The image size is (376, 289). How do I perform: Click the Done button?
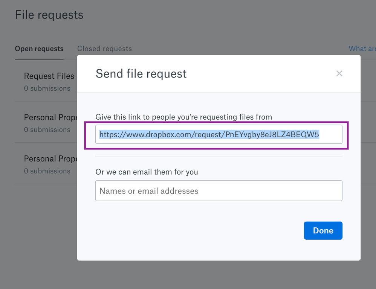pos(323,231)
